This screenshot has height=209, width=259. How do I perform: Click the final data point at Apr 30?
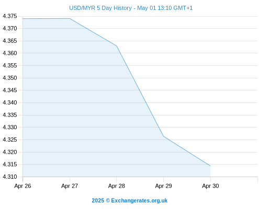210,166
